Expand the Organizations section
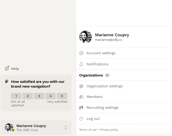The image size is (172, 136). 91,75
